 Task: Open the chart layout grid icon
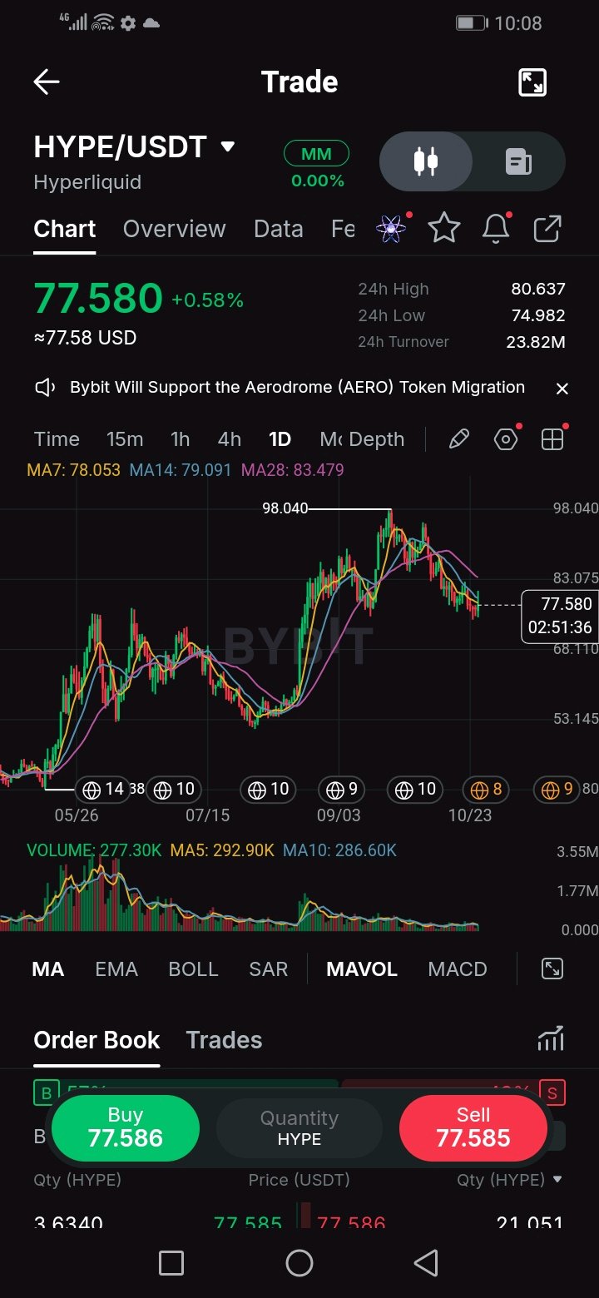point(552,439)
